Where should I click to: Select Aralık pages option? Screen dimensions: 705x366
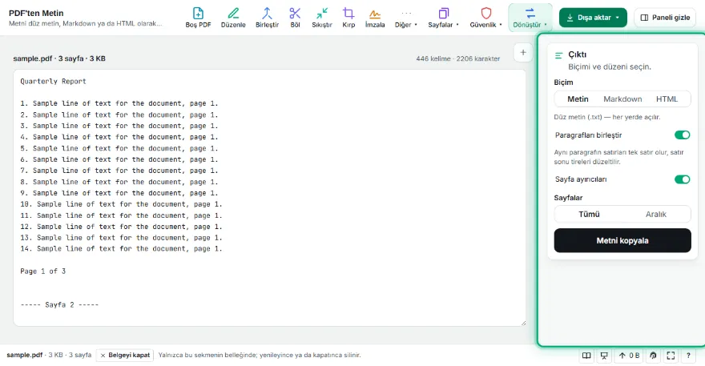click(656, 214)
